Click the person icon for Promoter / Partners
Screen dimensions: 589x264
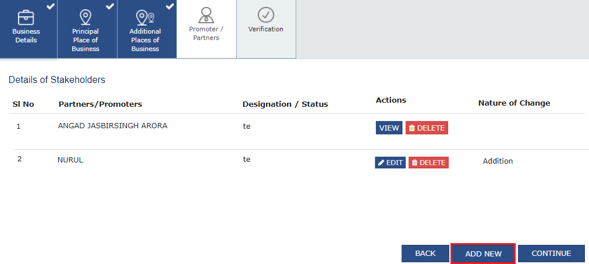pyautogui.click(x=206, y=15)
